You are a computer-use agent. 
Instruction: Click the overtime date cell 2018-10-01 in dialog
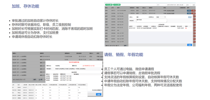[x=132, y=28]
